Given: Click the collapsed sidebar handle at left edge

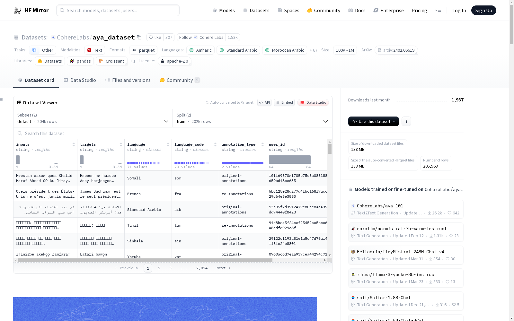Looking at the screenshot, I should coord(2,100).
